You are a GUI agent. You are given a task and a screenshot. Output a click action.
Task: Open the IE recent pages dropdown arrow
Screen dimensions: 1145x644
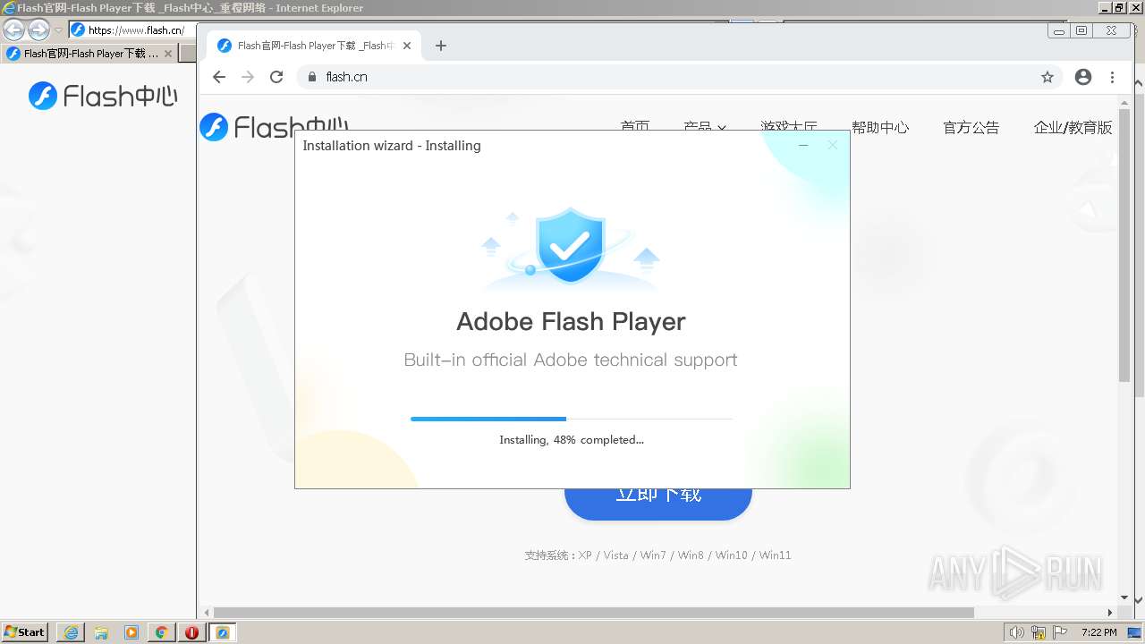[x=58, y=30]
